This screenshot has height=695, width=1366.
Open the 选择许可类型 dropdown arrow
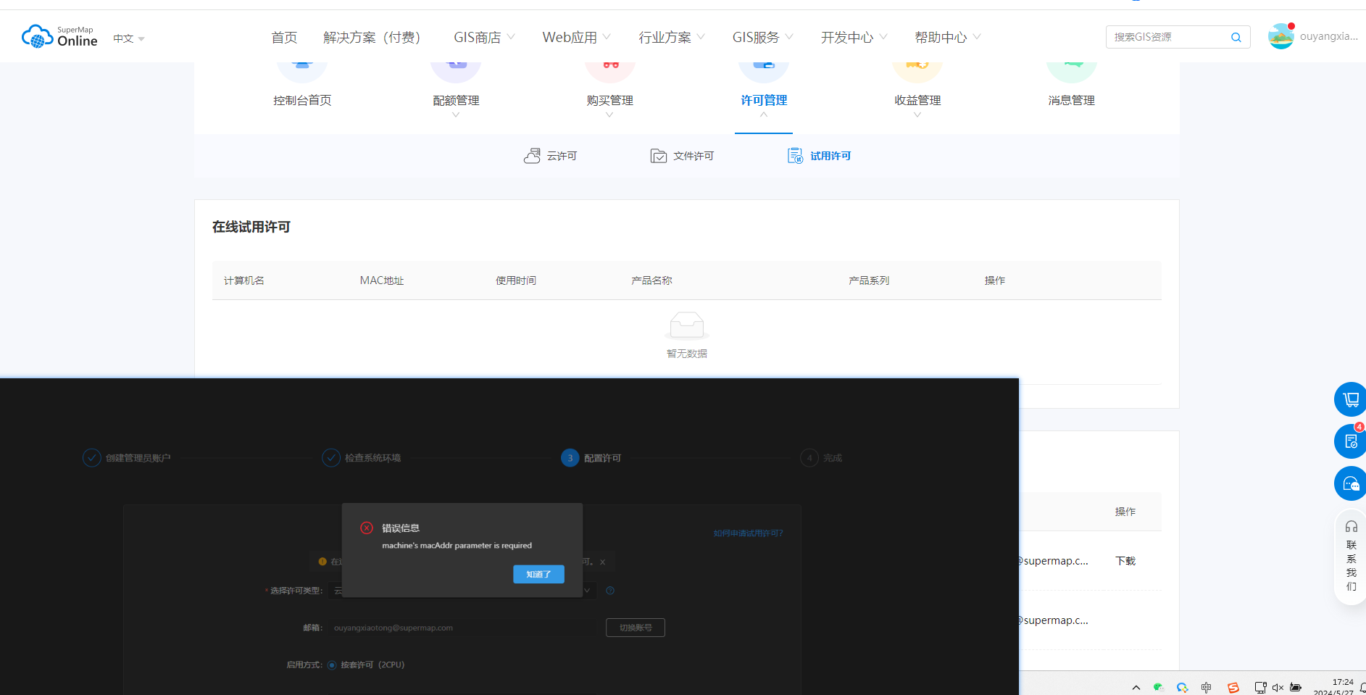pyautogui.click(x=588, y=591)
